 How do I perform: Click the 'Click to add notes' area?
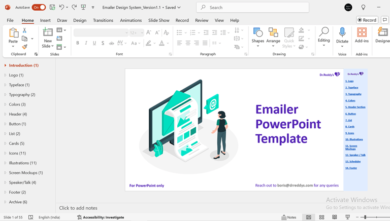[78, 208]
